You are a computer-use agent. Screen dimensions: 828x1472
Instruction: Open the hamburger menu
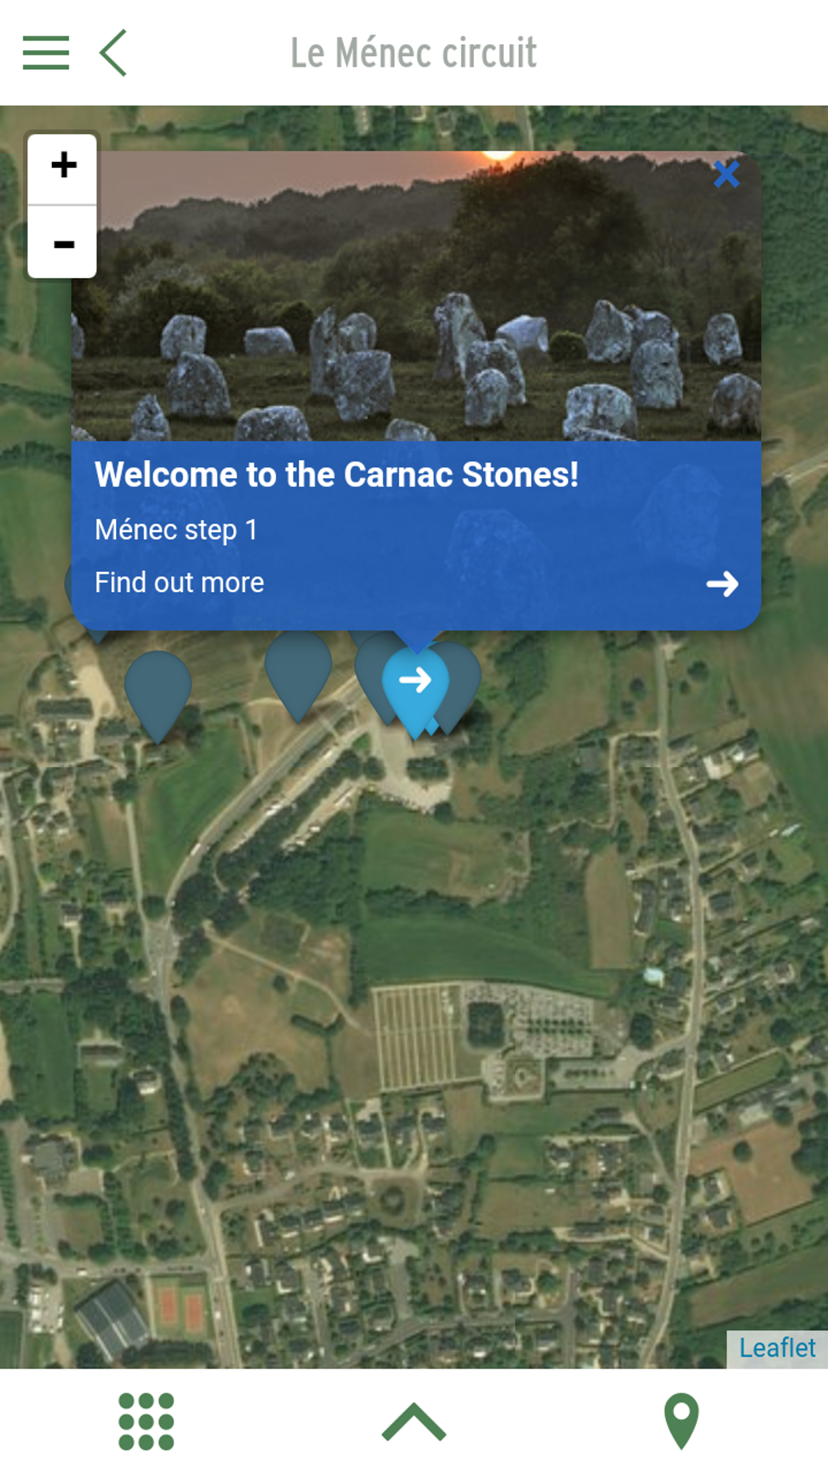(x=46, y=53)
